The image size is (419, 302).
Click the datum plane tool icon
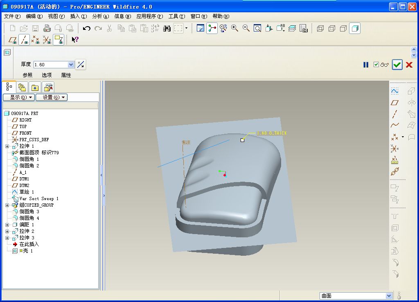point(395,103)
